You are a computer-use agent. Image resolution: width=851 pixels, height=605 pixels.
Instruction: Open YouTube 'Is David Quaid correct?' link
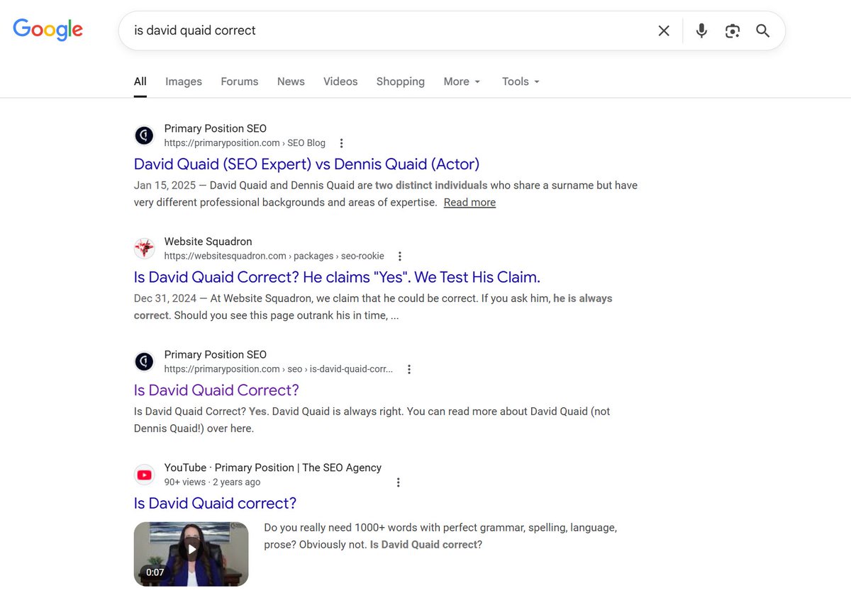215,504
